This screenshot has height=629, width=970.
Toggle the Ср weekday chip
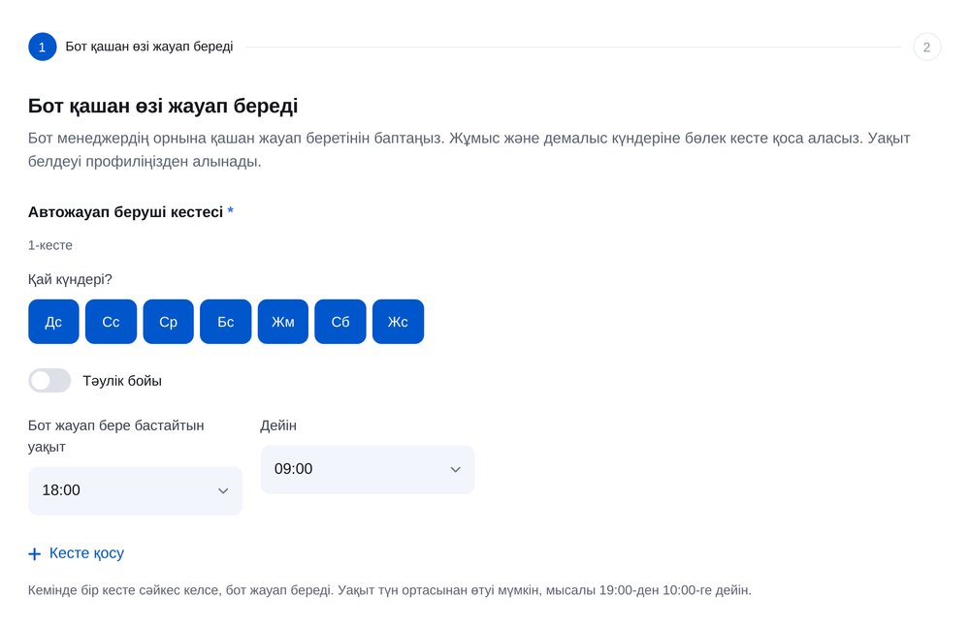[168, 322]
